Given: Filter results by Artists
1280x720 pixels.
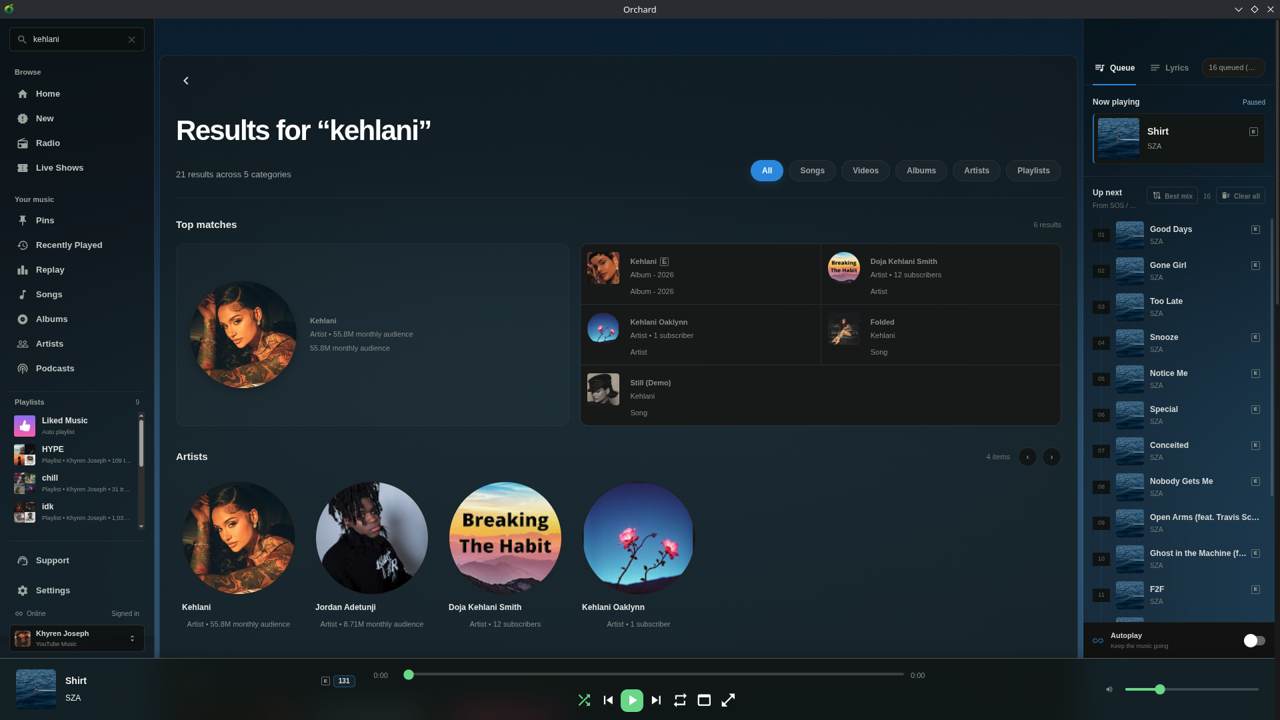Looking at the screenshot, I should pos(977,171).
